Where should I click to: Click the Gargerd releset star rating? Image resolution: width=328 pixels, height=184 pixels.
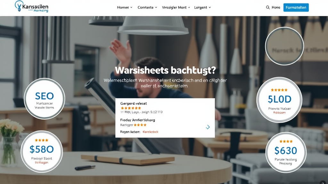tap(131, 108)
